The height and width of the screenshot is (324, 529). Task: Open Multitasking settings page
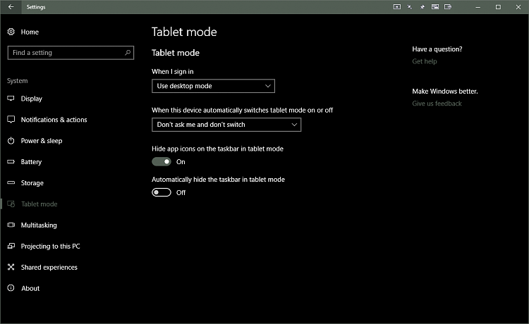click(39, 225)
